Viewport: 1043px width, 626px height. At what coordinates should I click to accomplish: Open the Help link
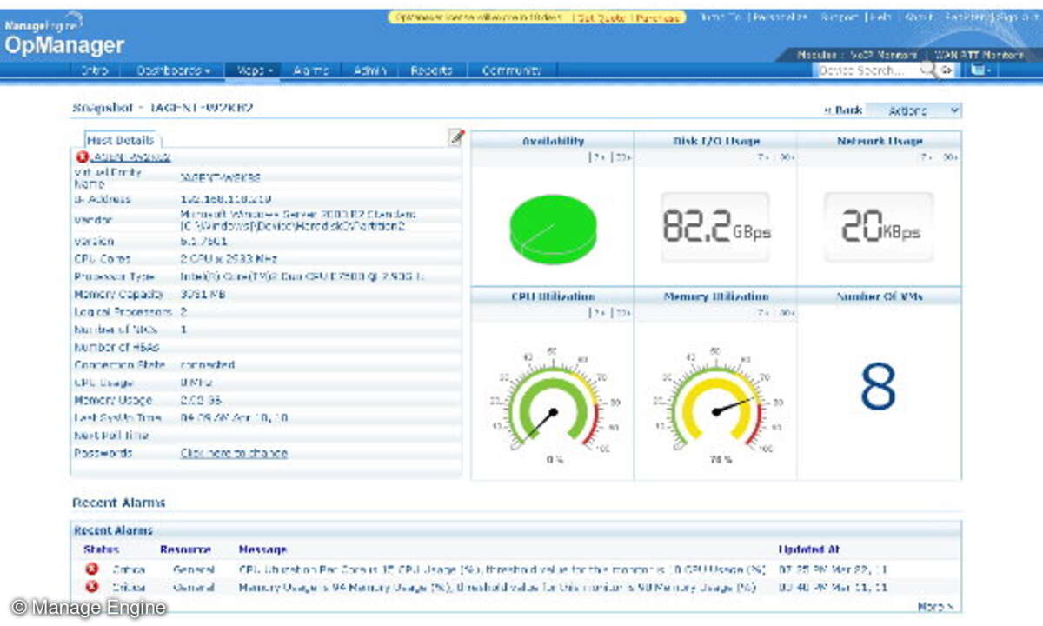[x=880, y=17]
